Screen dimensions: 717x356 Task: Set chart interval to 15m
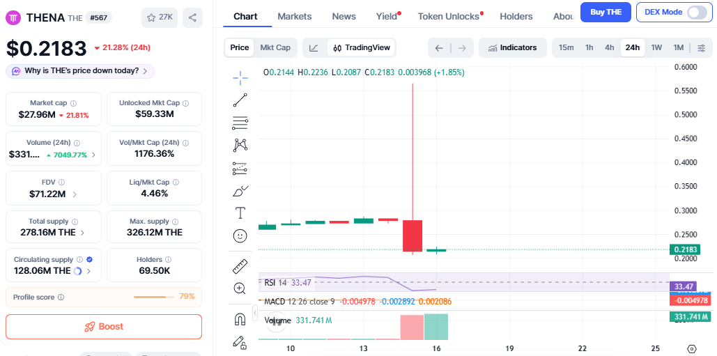(x=566, y=47)
